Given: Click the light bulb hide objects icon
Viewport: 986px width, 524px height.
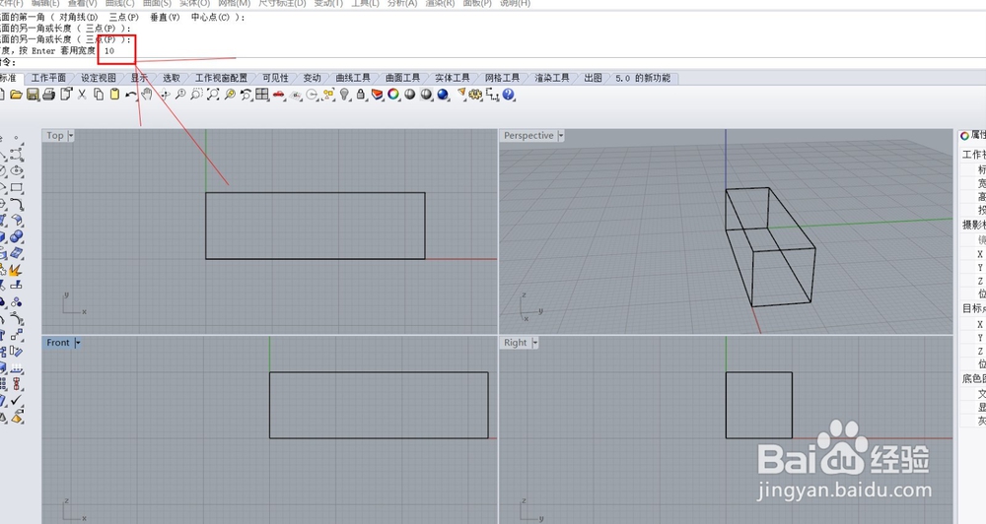Looking at the screenshot, I should [344, 95].
